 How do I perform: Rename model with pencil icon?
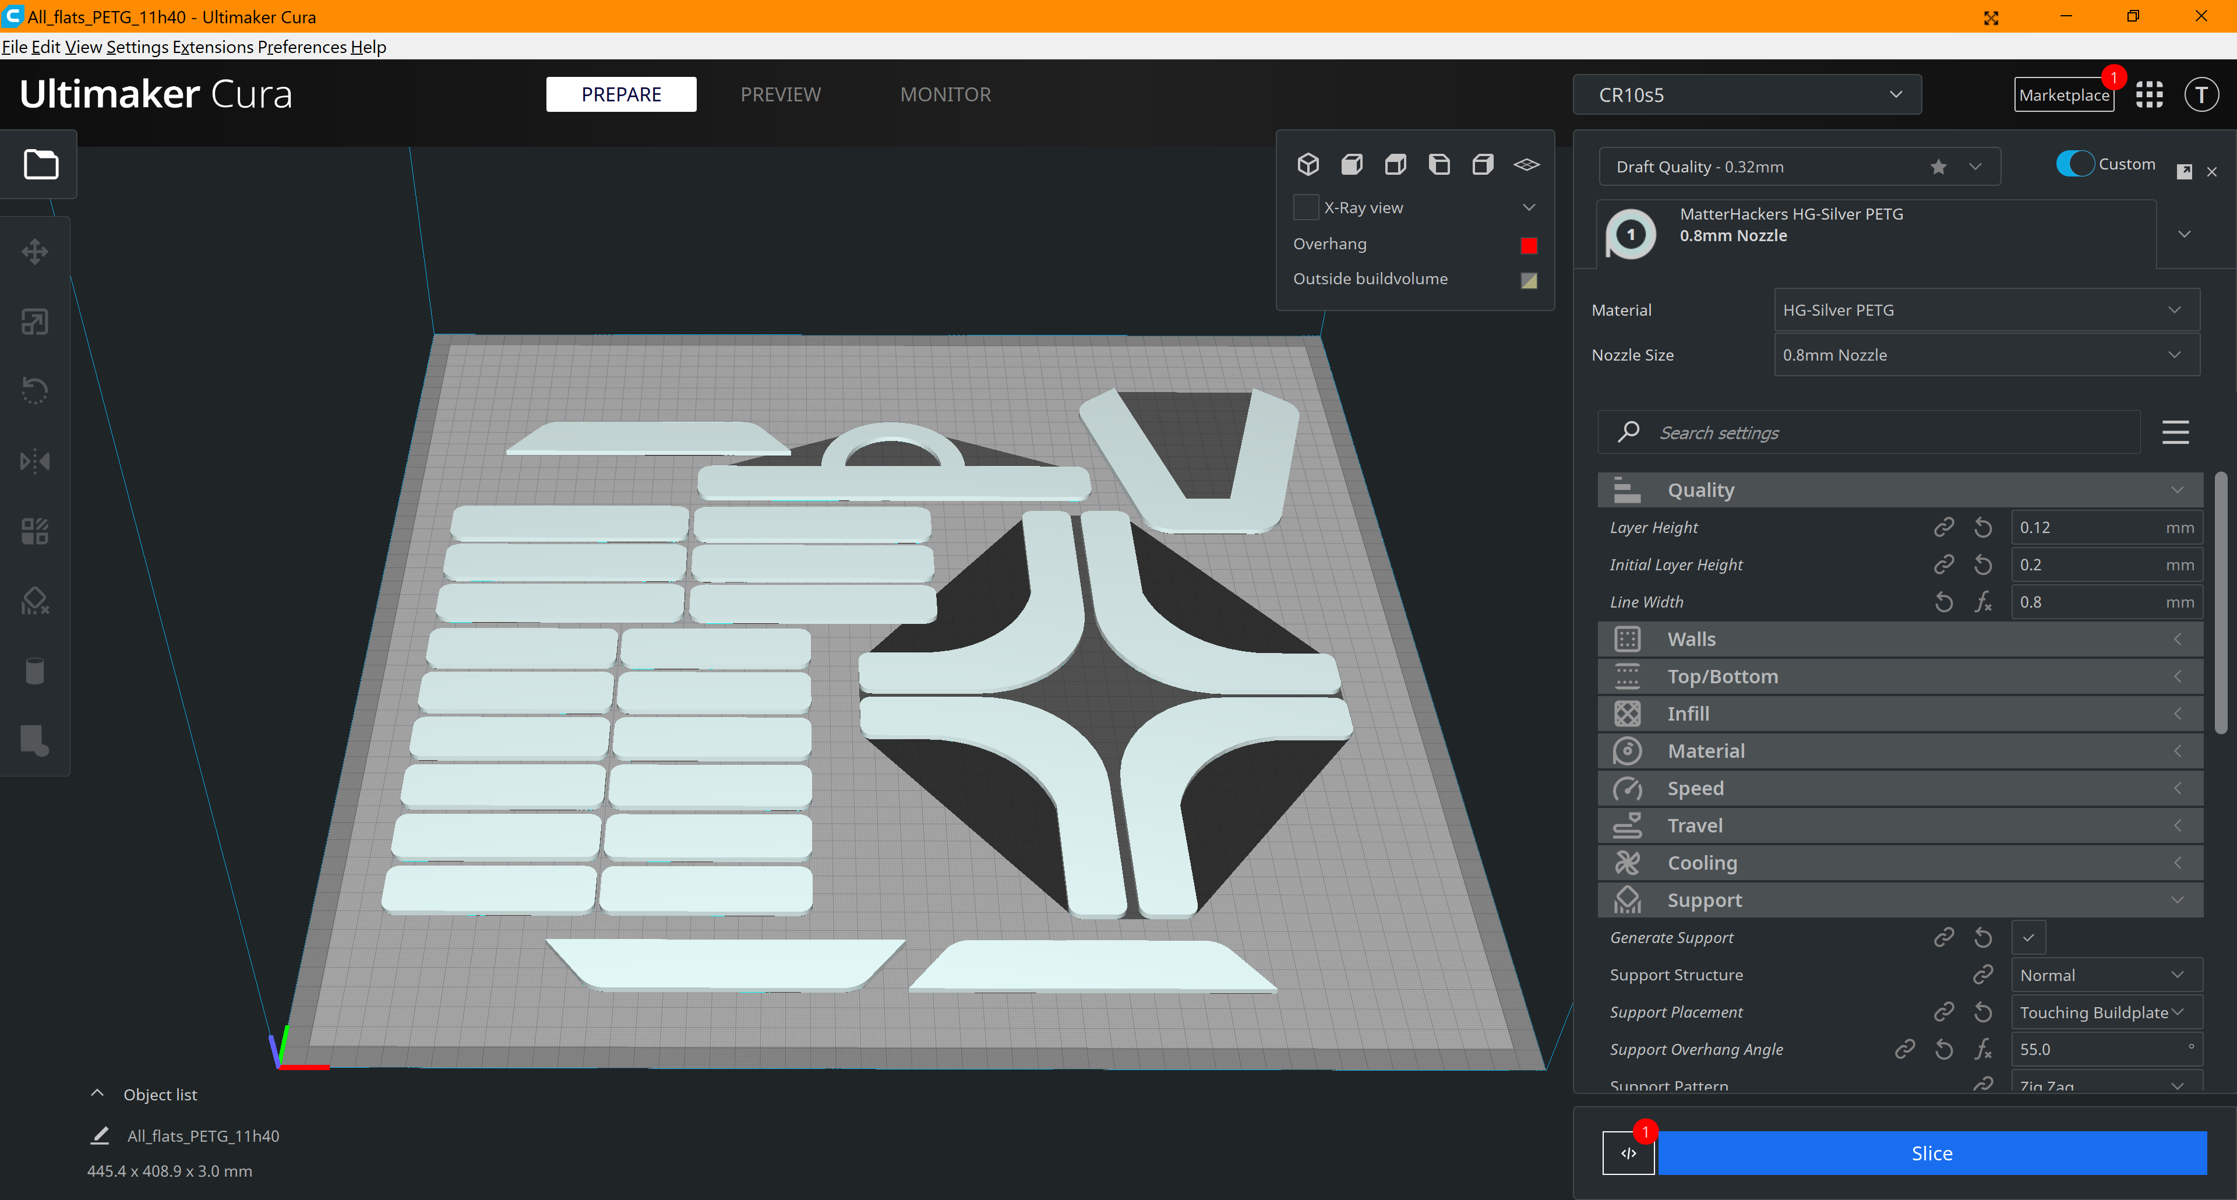[x=101, y=1135]
